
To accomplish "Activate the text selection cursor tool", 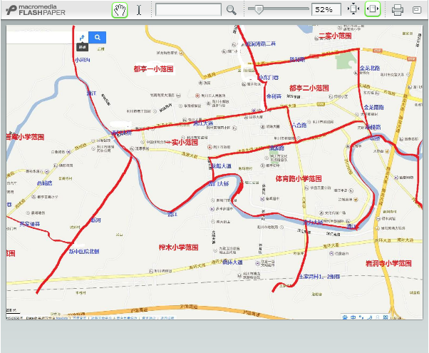I will (x=139, y=10).
